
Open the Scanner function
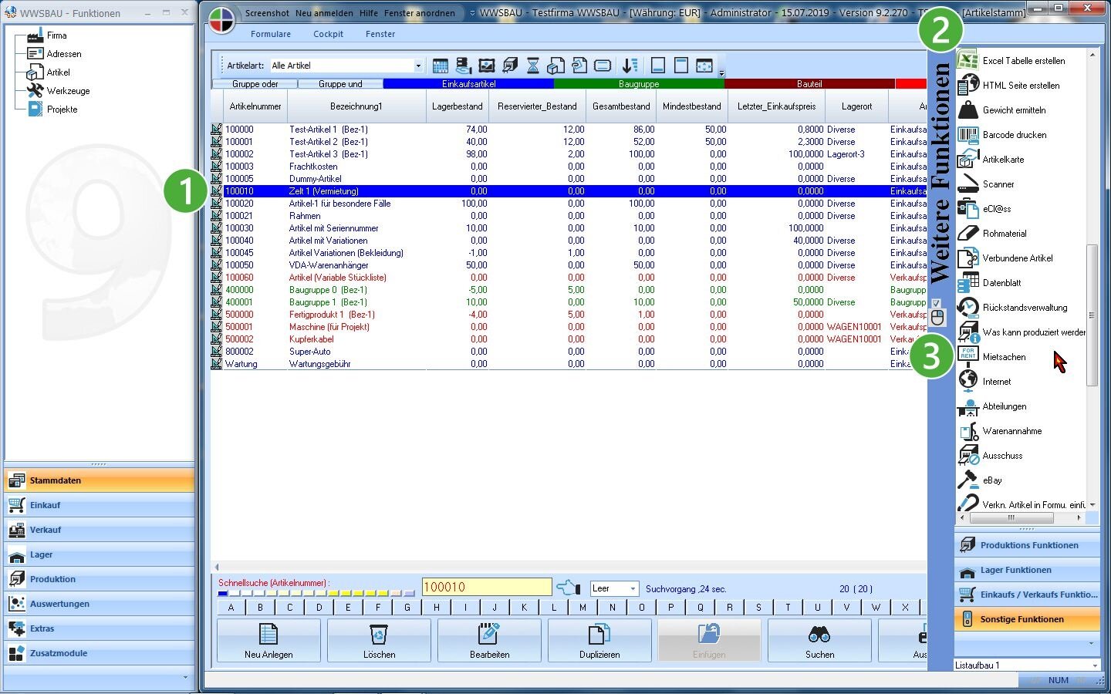tap(986, 184)
